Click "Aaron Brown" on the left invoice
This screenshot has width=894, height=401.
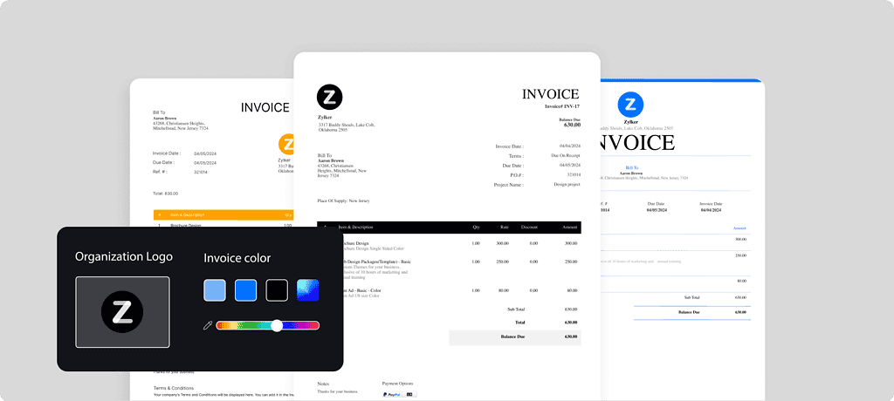165,119
